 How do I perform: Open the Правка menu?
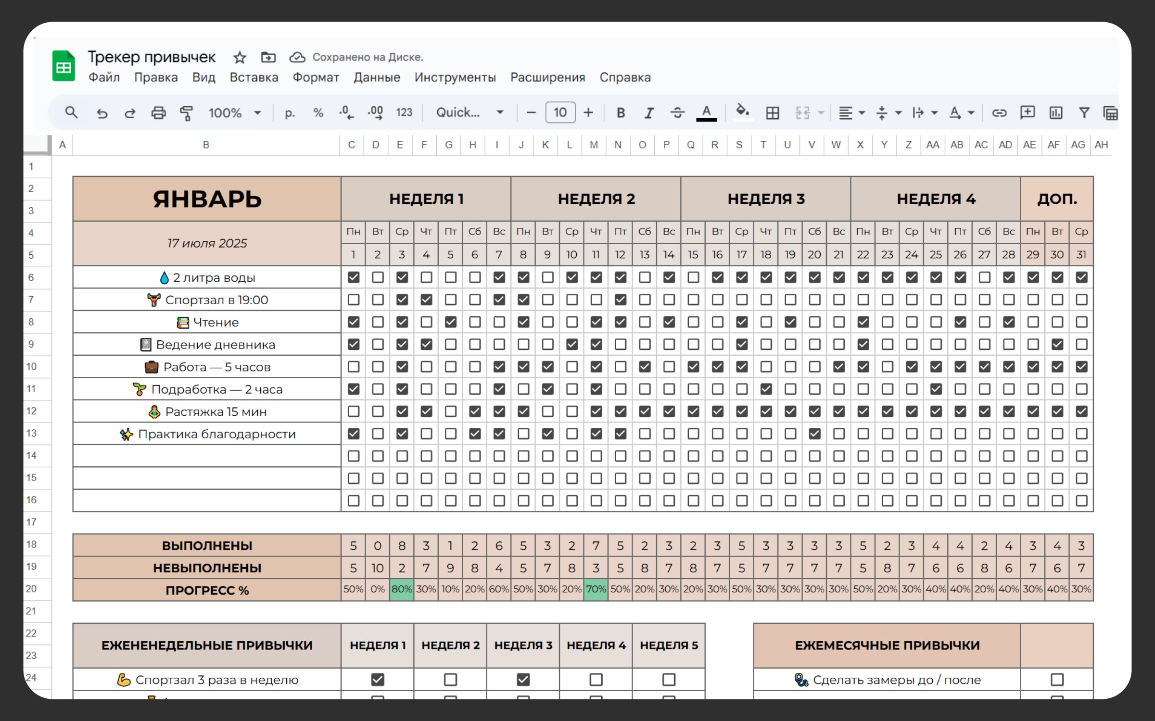coord(156,77)
